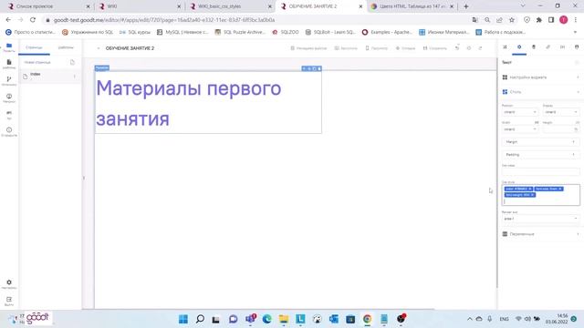Image resolution: width=584 pixels, height=328 pixels.
Task: Open the gear settings tab in the right panel
Action: [519, 46]
